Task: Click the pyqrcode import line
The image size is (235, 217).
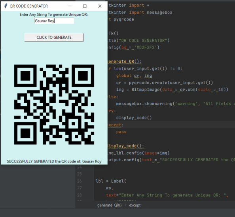Action: point(121,19)
